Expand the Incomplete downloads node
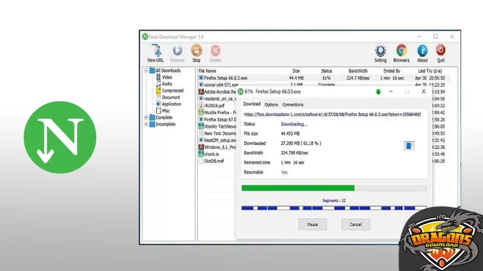Screen dimensions: 483x271 pyautogui.click(x=146, y=124)
